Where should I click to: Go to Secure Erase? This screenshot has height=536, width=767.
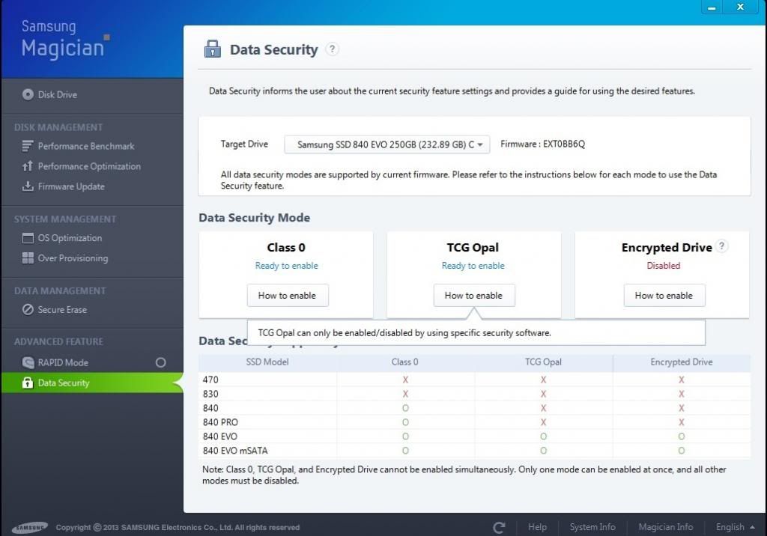(62, 310)
